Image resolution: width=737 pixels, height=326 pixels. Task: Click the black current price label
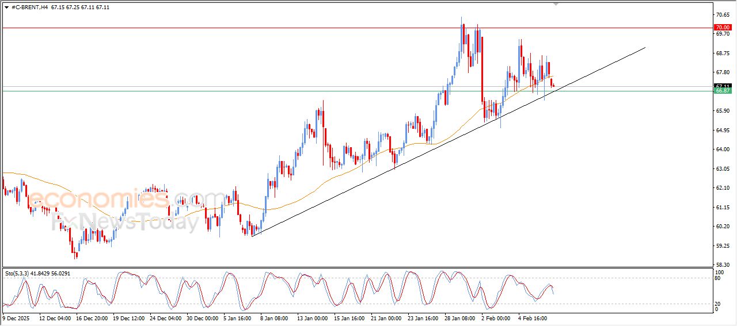click(x=722, y=86)
